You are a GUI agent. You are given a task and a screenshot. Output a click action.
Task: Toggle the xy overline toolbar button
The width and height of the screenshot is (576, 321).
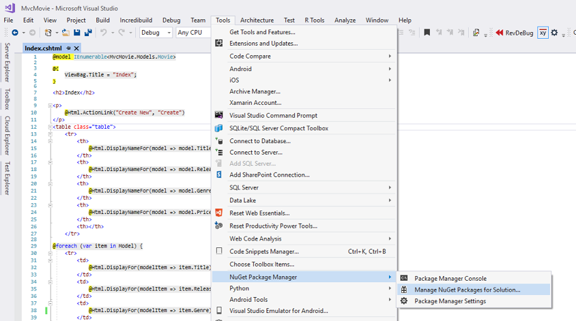point(543,33)
